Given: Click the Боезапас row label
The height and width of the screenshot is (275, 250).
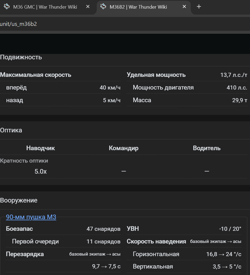Looking at the screenshot, I should tap(19, 229).
